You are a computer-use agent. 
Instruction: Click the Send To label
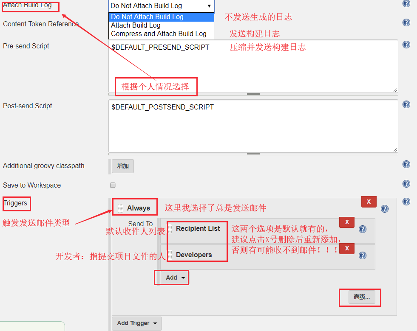point(140,224)
